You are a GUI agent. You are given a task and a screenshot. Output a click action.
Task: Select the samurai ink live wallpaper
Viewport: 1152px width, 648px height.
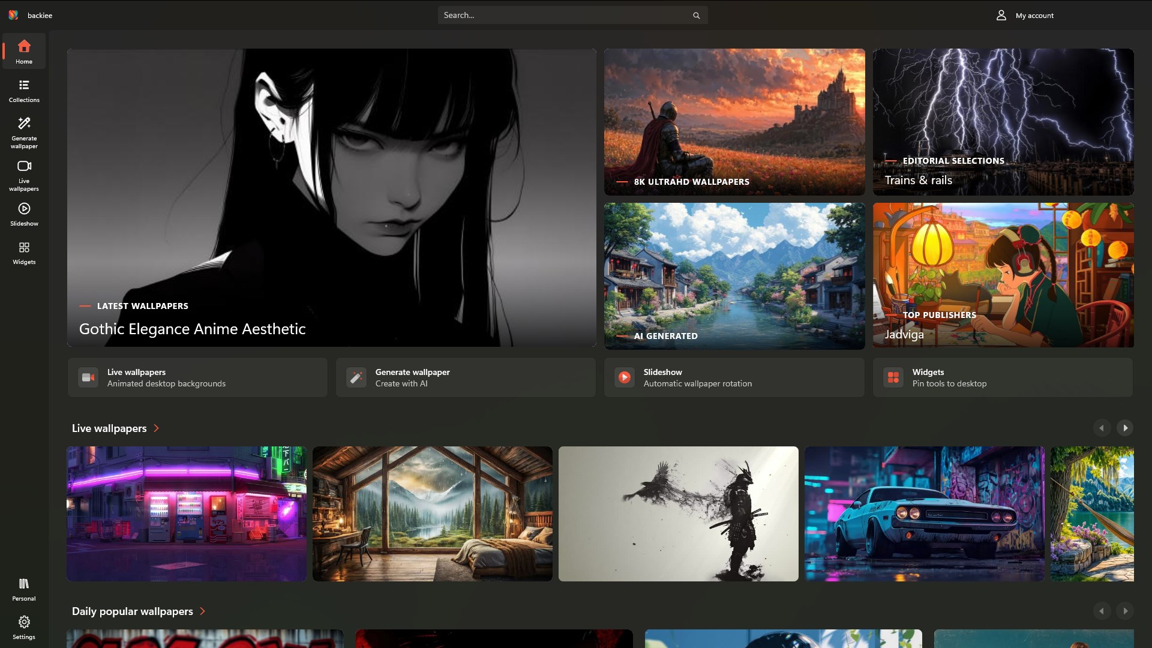(x=679, y=514)
